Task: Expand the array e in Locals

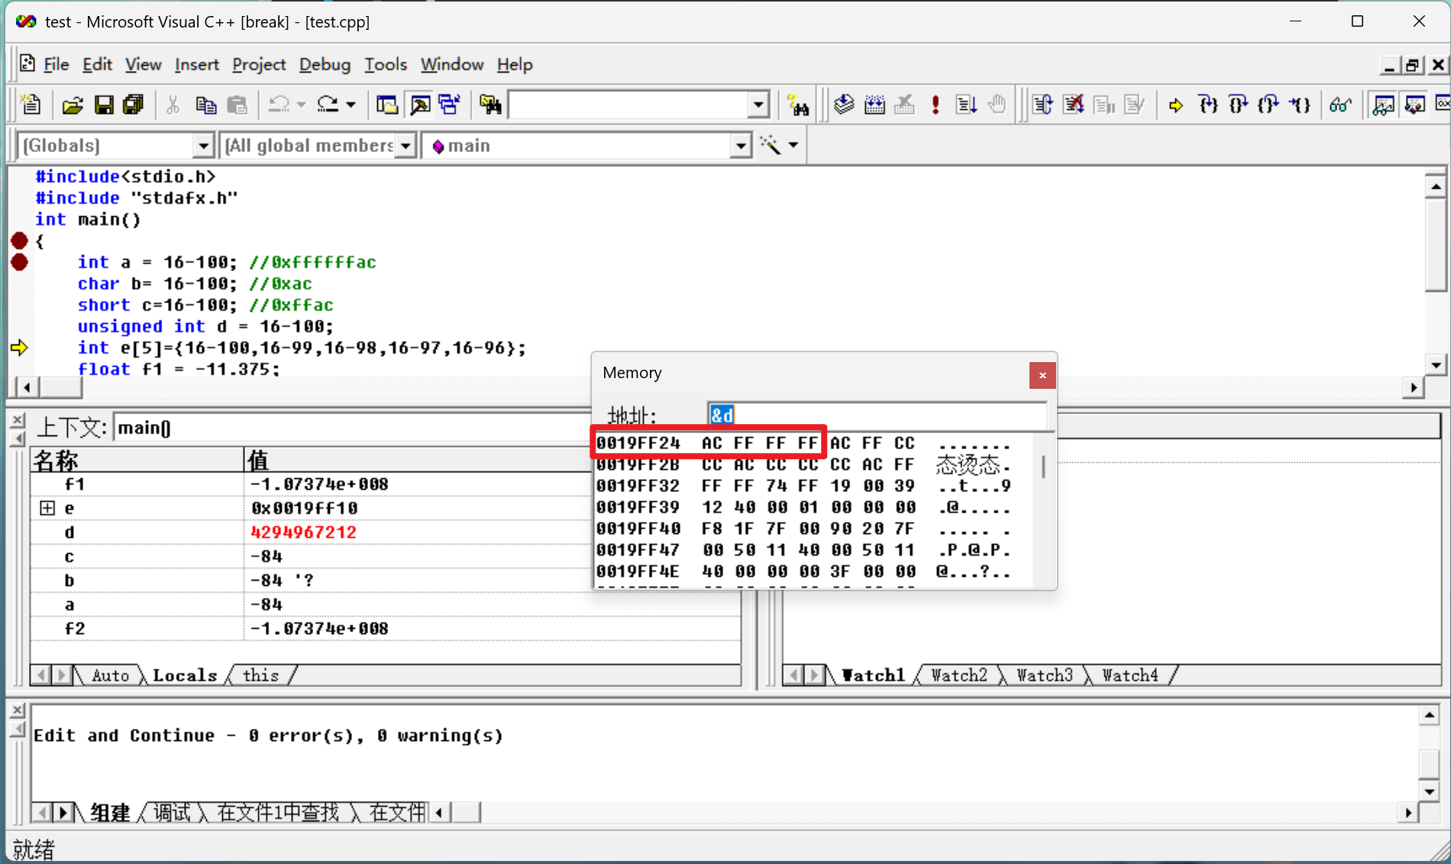Action: point(47,508)
